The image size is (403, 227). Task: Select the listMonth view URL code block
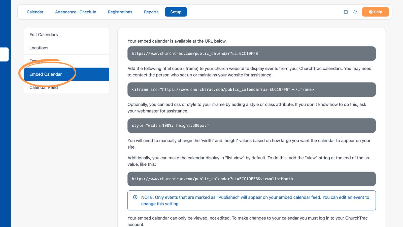252,179
